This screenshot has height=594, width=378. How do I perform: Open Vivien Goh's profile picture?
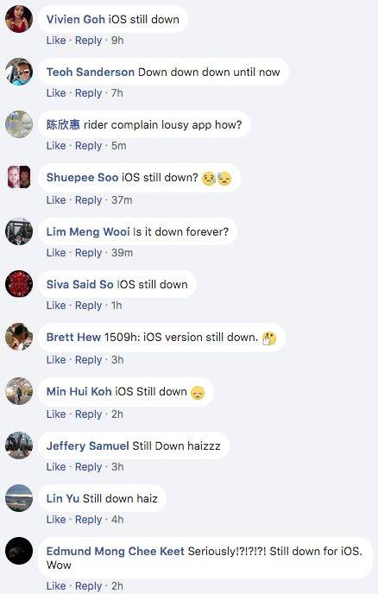19,19
